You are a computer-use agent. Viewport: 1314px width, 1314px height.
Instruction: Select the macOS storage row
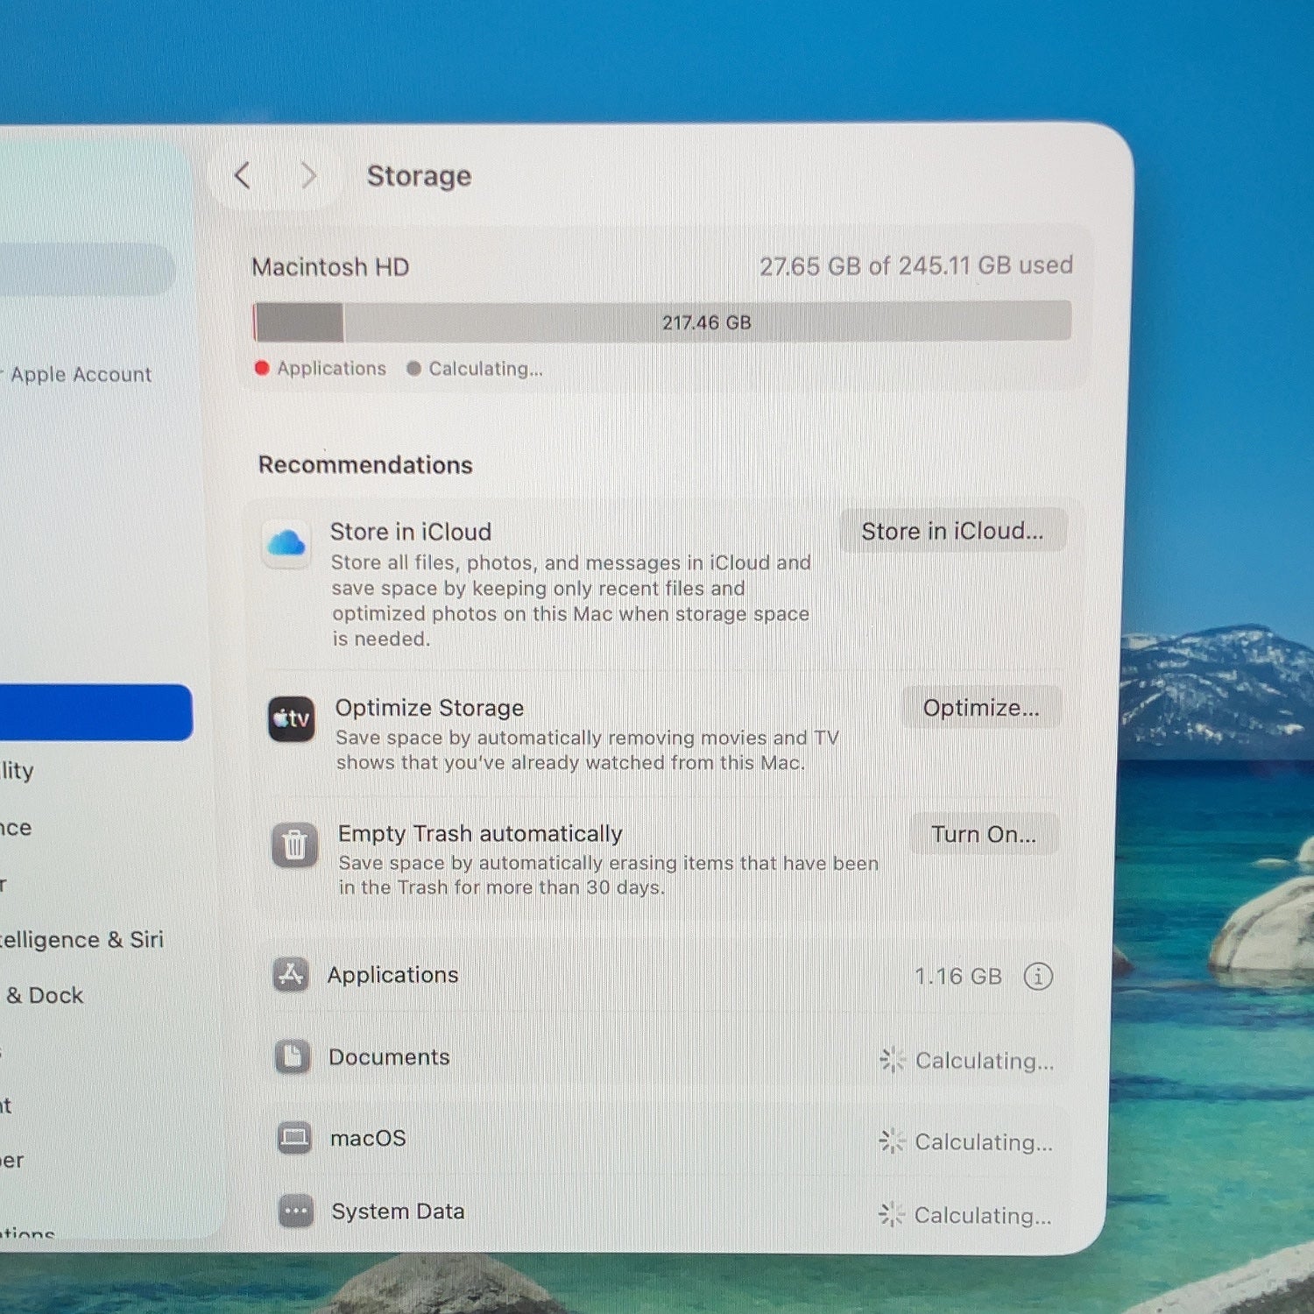(x=663, y=1139)
